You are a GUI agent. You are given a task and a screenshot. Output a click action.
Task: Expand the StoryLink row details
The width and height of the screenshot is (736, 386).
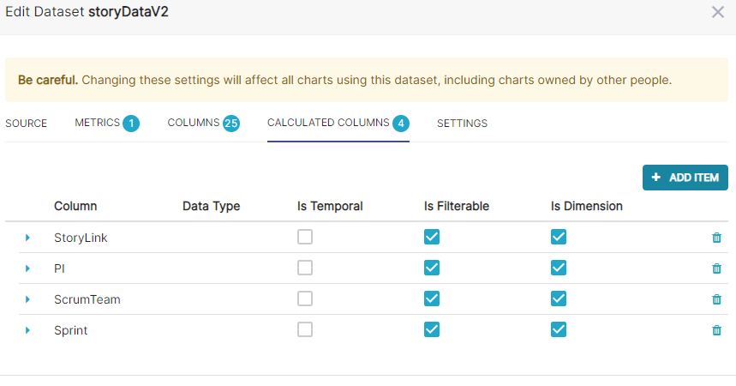[x=27, y=238]
